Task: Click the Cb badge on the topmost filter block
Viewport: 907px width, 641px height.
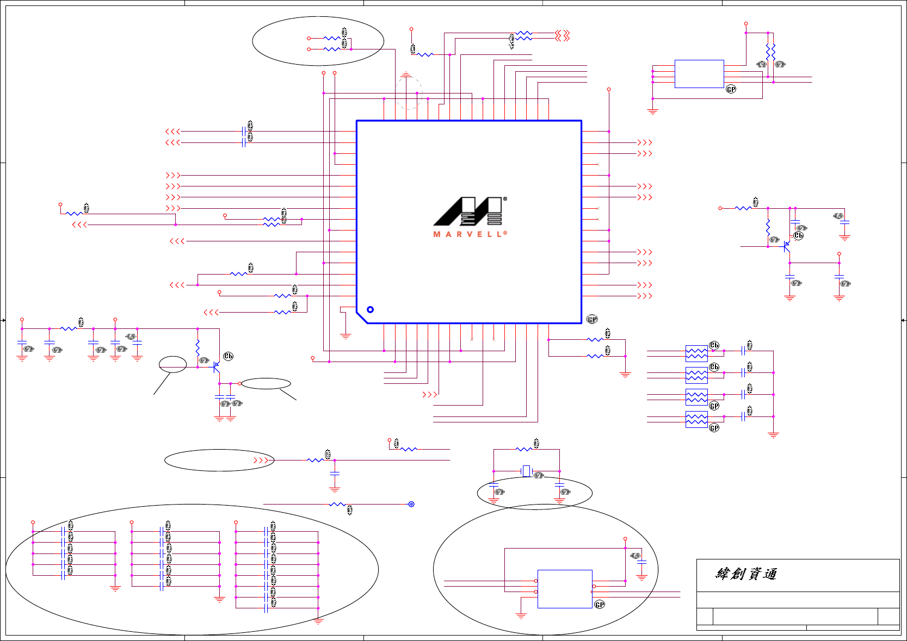Action: click(714, 345)
